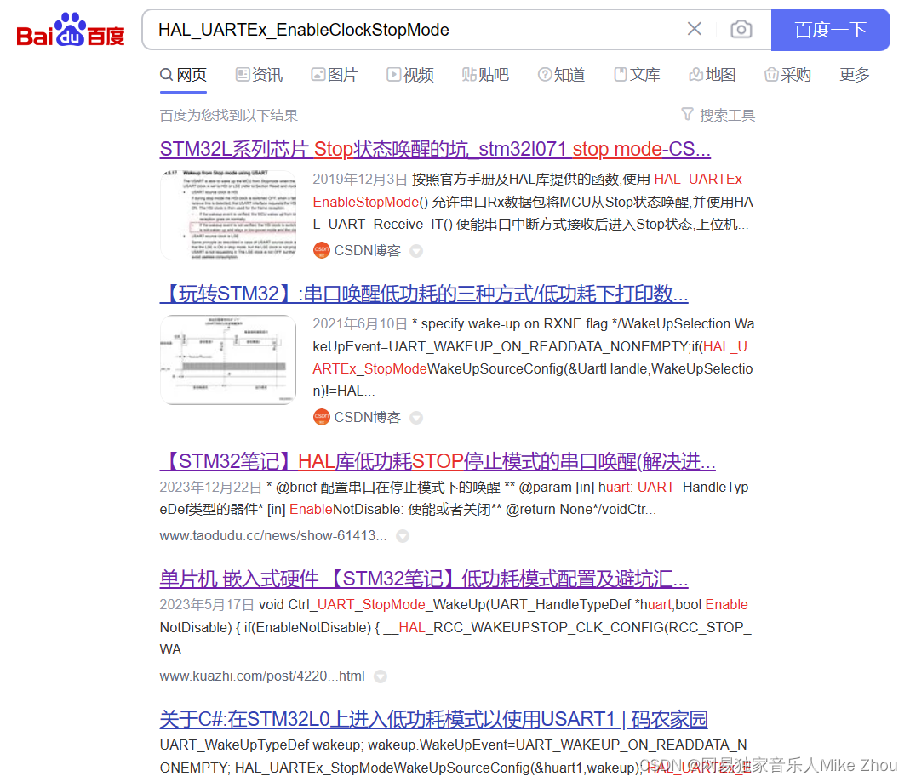Open the 更多 more dropdown
This screenshot has width=910, height=782.
[x=854, y=75]
